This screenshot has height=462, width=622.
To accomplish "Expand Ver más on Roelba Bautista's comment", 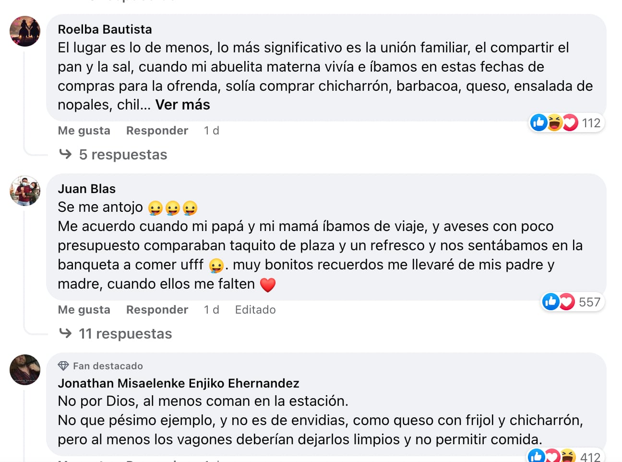I will pyautogui.click(x=182, y=104).
